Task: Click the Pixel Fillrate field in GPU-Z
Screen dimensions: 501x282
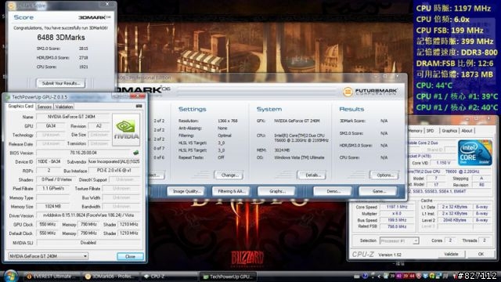Action: 53,189
